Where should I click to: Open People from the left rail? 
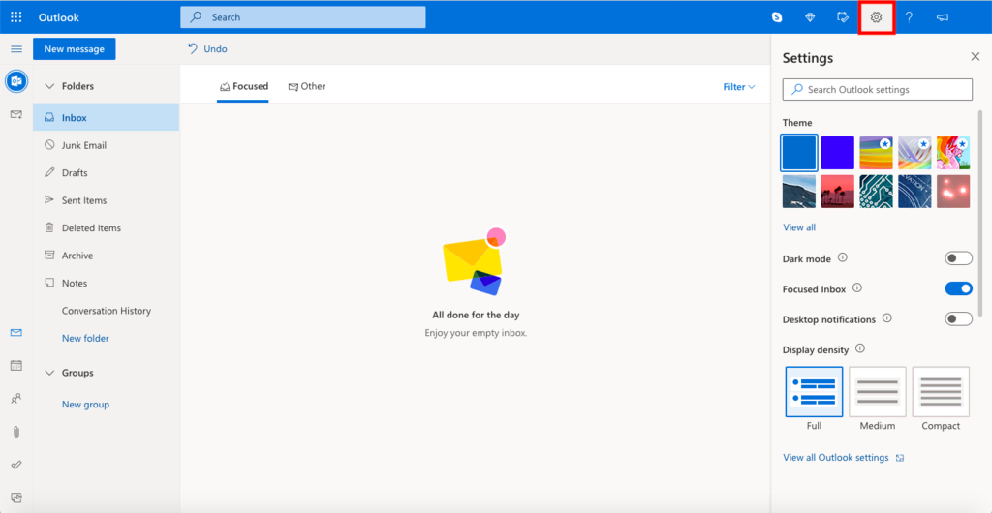pyautogui.click(x=16, y=399)
